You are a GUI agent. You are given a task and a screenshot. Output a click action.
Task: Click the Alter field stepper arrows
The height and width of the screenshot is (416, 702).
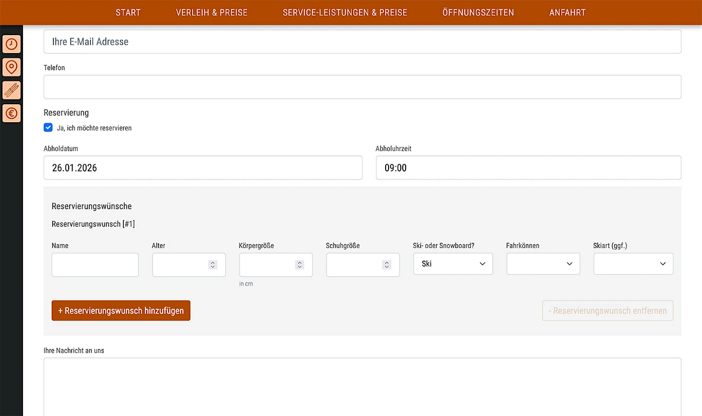(x=213, y=265)
